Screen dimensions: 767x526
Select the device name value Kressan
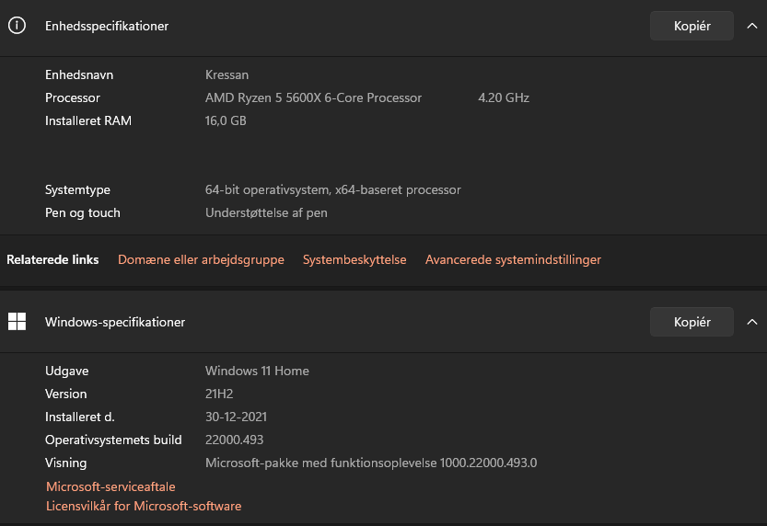click(227, 74)
